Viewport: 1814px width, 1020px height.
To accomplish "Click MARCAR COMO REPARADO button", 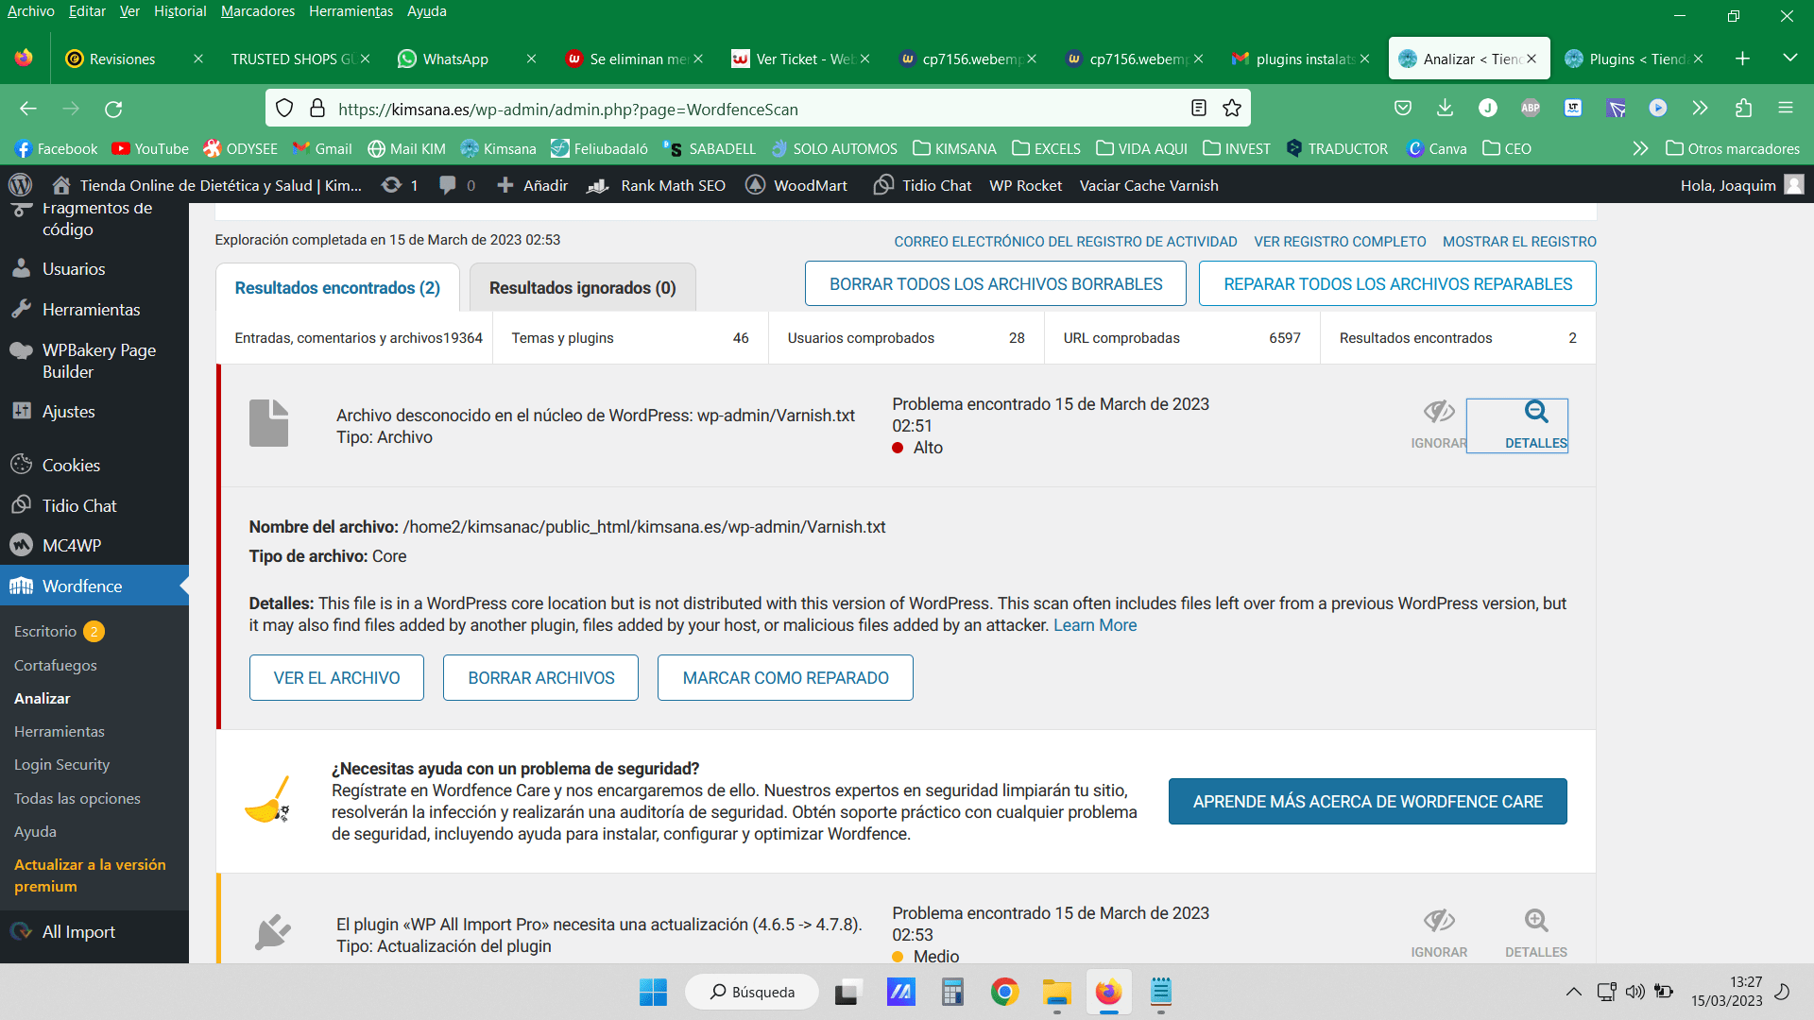I will coord(785,677).
